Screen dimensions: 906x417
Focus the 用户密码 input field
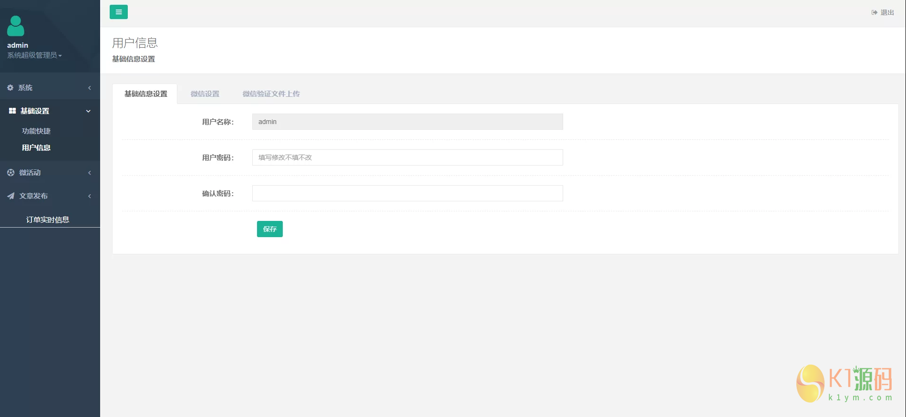point(408,157)
